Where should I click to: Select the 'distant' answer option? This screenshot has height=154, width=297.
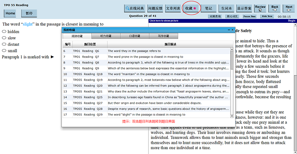point(4,44)
